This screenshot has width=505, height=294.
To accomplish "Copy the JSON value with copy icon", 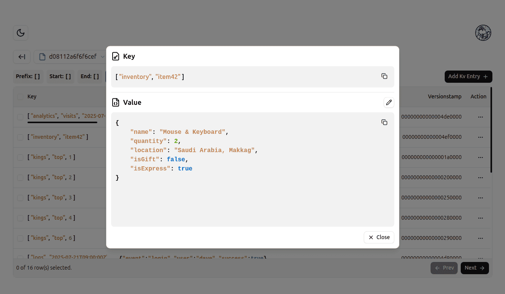I will [384, 122].
